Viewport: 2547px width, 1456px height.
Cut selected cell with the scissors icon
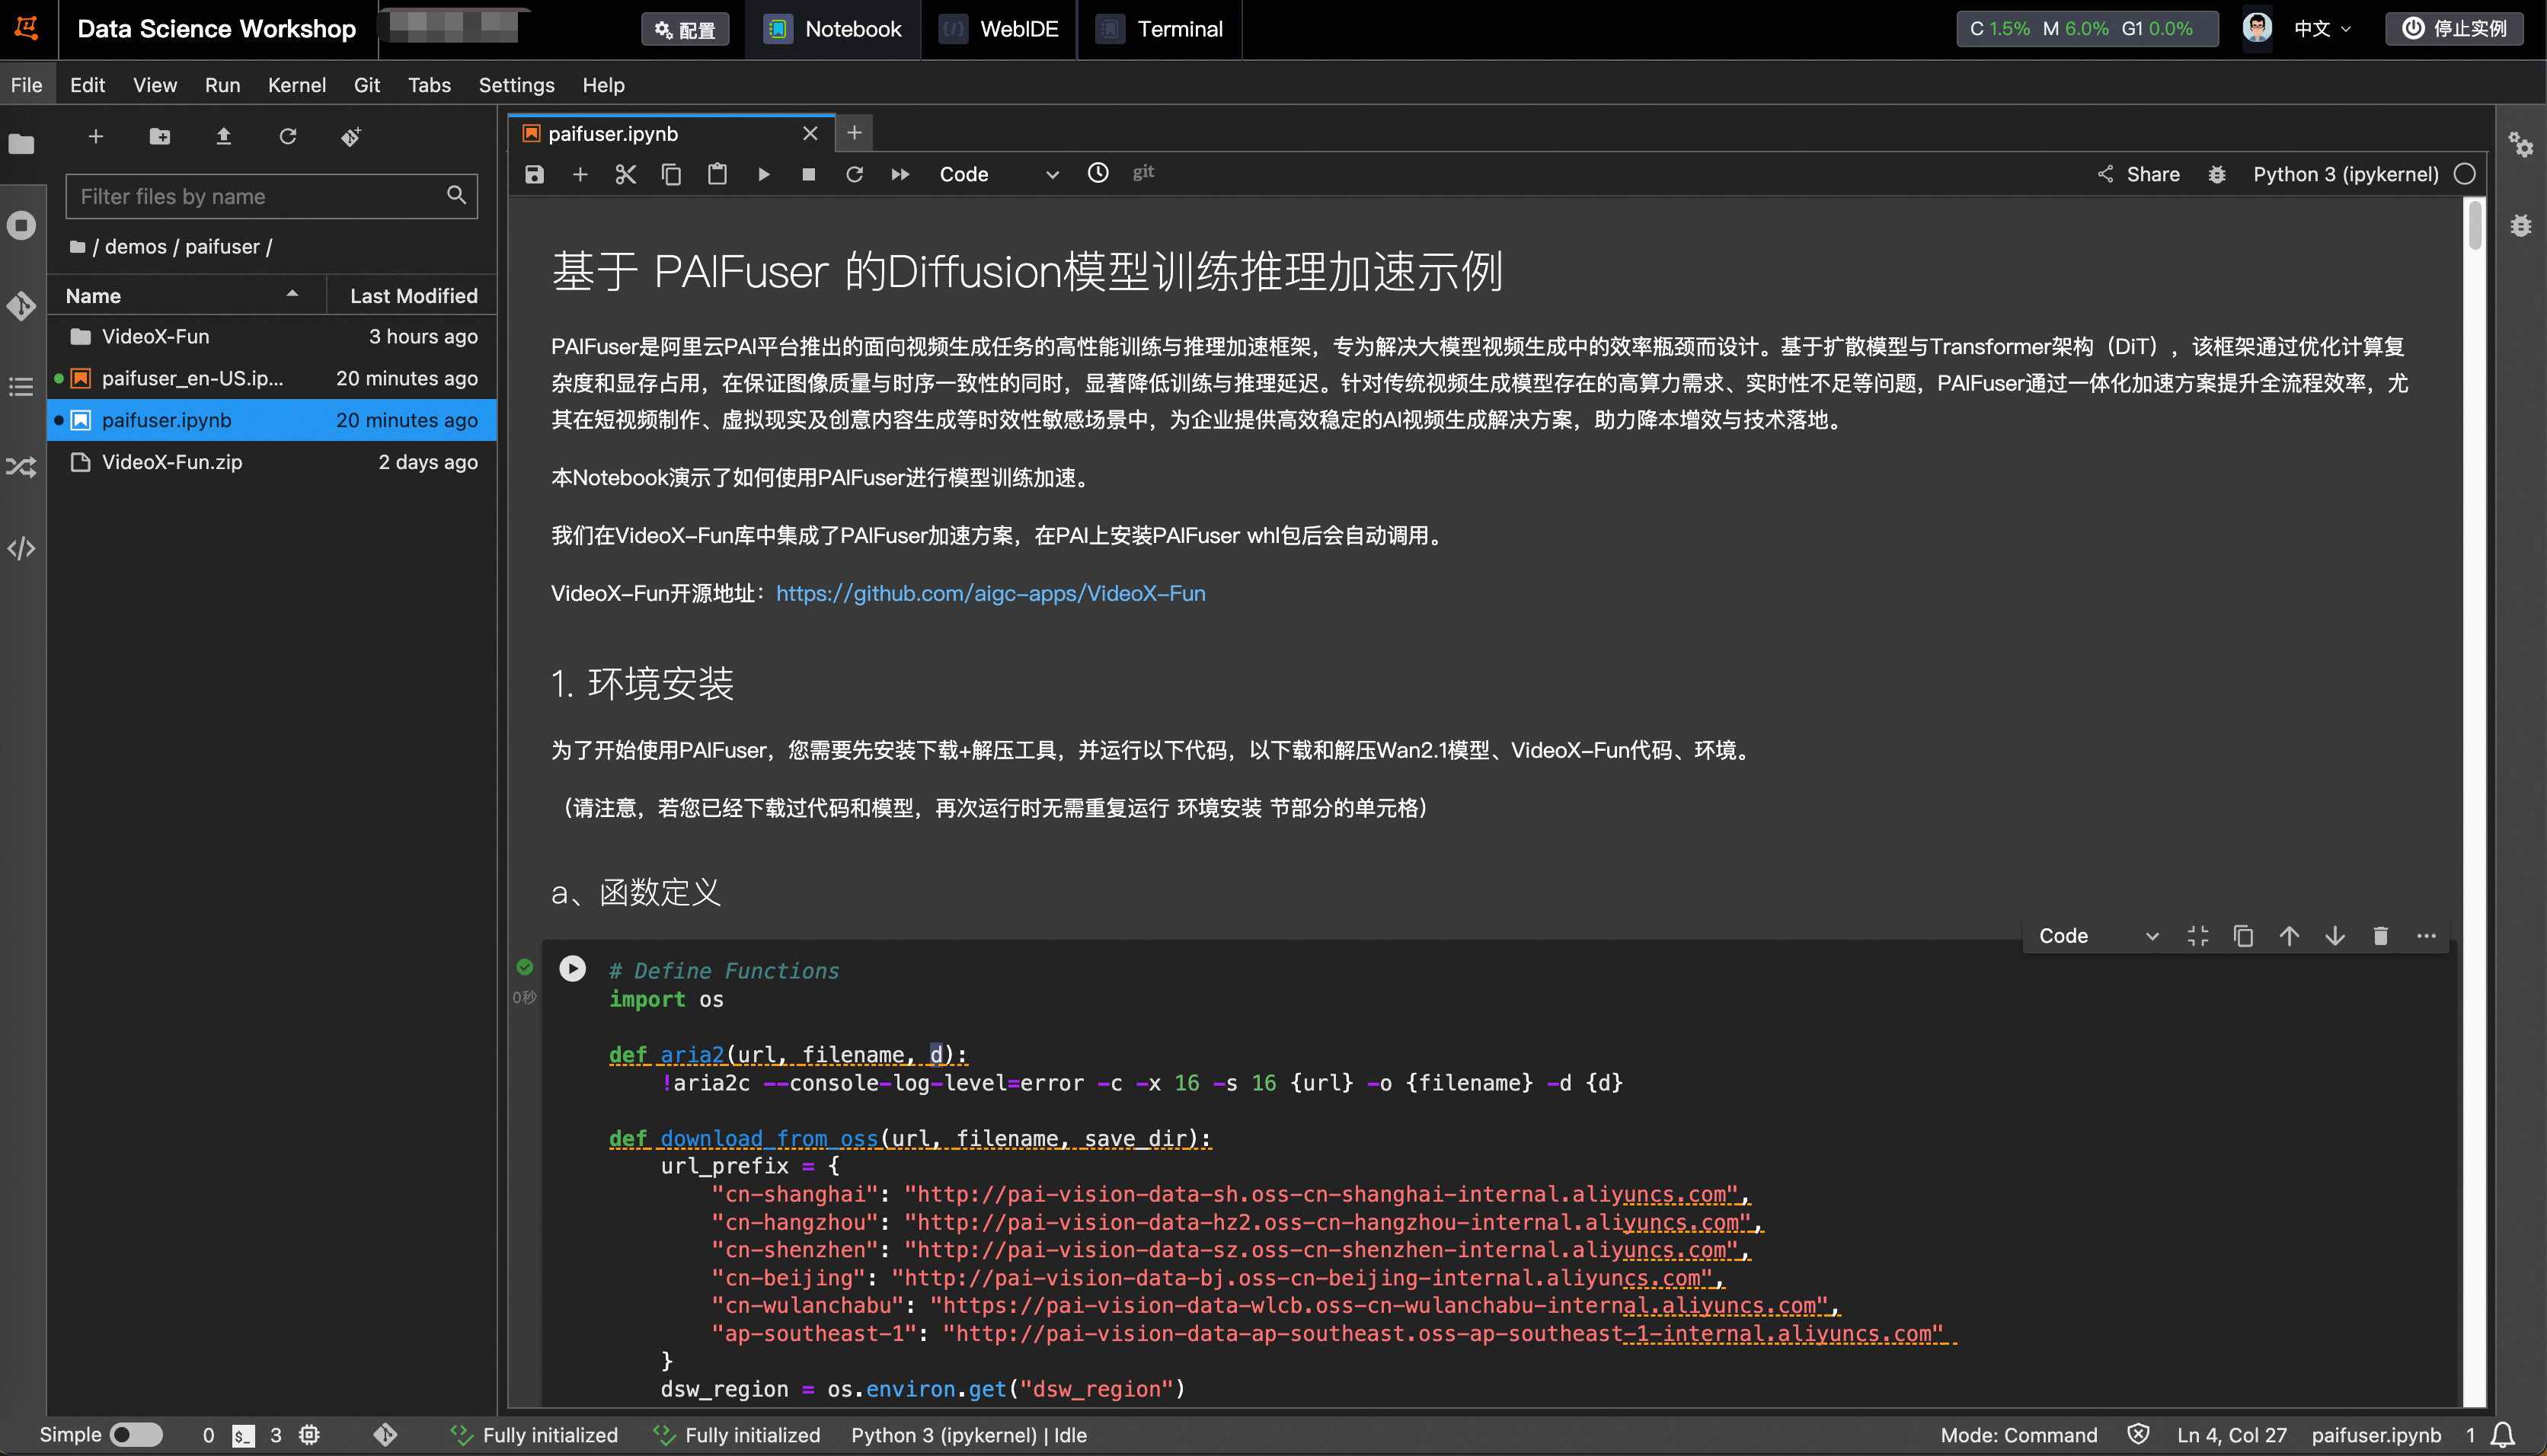click(625, 174)
